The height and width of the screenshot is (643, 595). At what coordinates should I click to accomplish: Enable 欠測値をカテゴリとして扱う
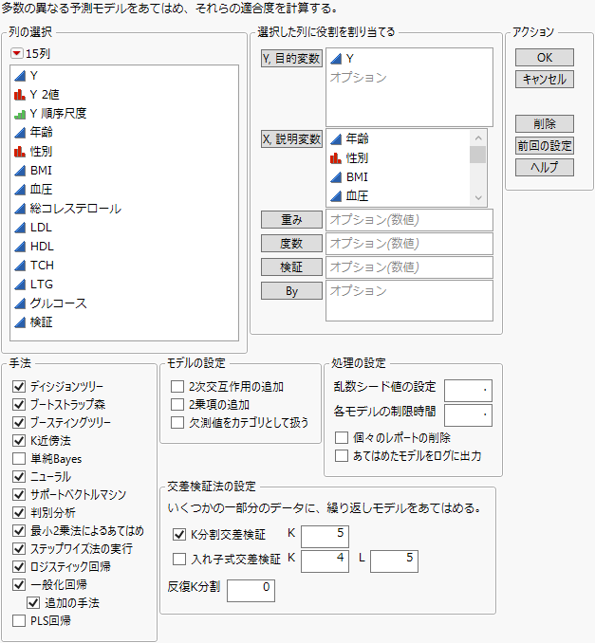coord(177,423)
